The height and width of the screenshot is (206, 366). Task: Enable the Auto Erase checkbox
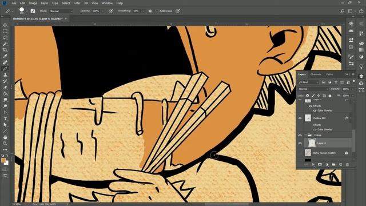coord(157,11)
